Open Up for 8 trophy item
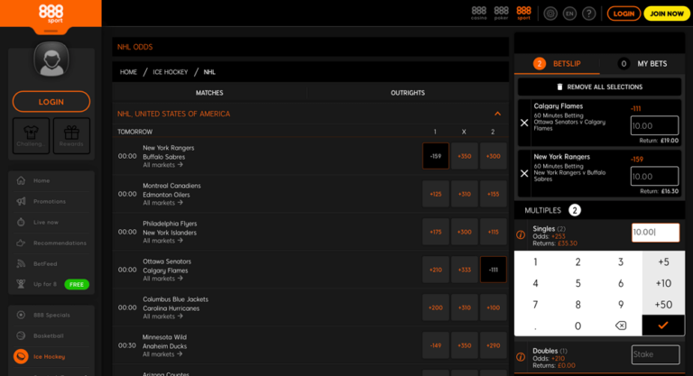The height and width of the screenshot is (376, 693). pyautogui.click(x=51, y=284)
